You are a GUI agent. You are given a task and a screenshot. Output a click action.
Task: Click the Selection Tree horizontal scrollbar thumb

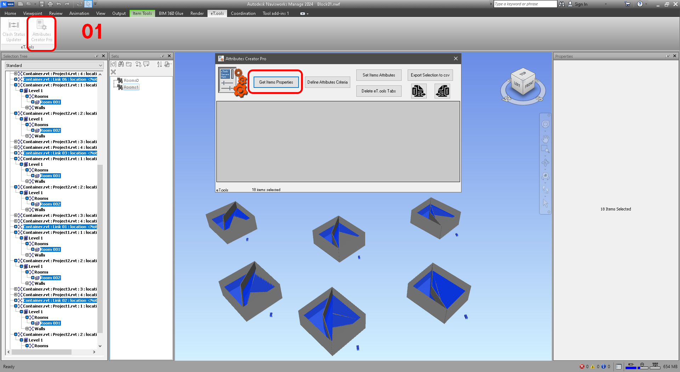41,352
